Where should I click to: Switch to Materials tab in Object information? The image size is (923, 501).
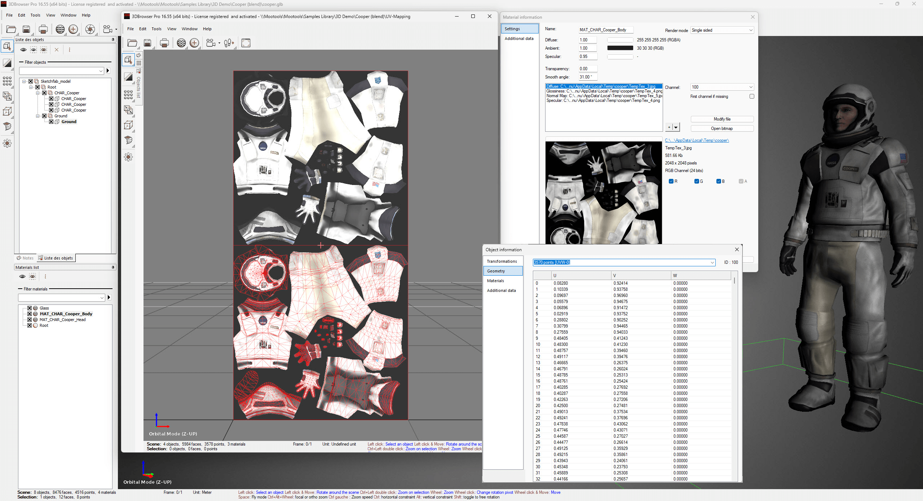tap(503, 281)
